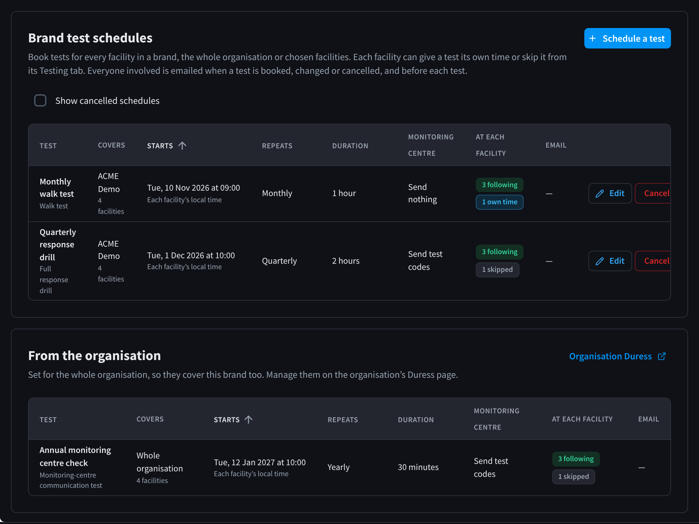
Task: Click sort arrow beside Starts in organisation table
Action: point(248,419)
